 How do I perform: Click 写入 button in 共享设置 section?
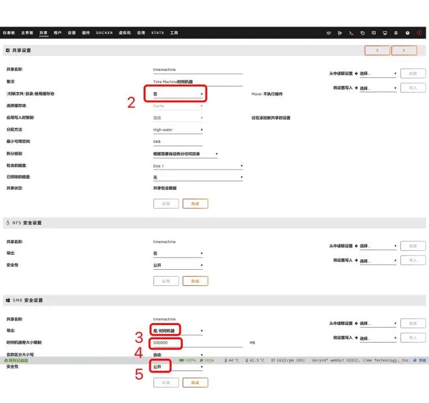click(x=413, y=88)
